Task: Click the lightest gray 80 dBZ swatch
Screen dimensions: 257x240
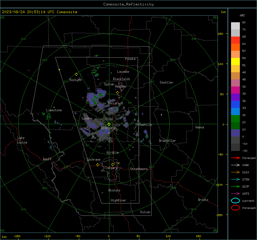Action: click(235, 26)
